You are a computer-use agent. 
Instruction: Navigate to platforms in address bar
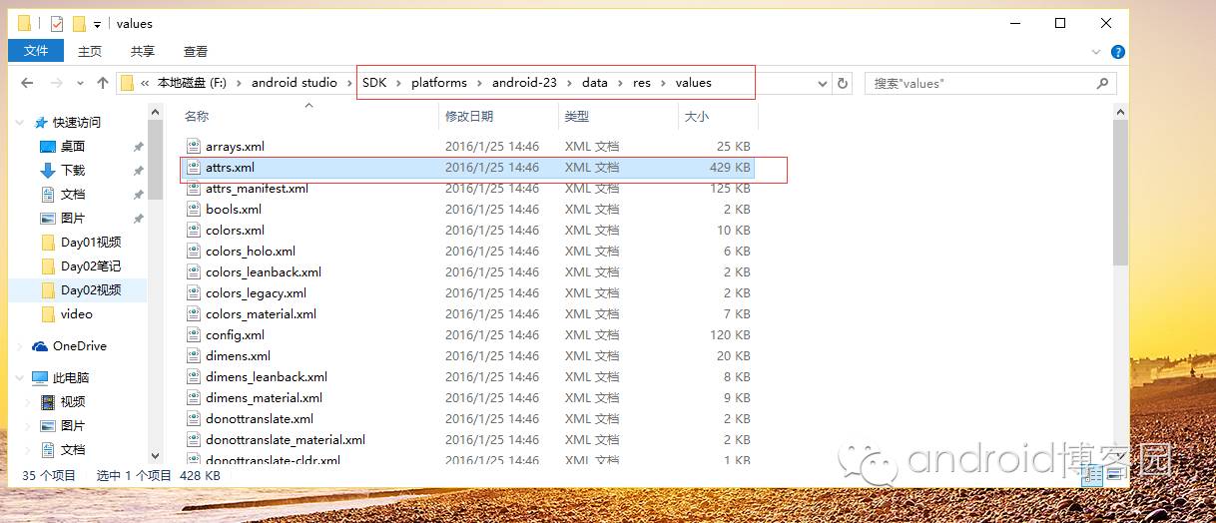click(x=439, y=83)
